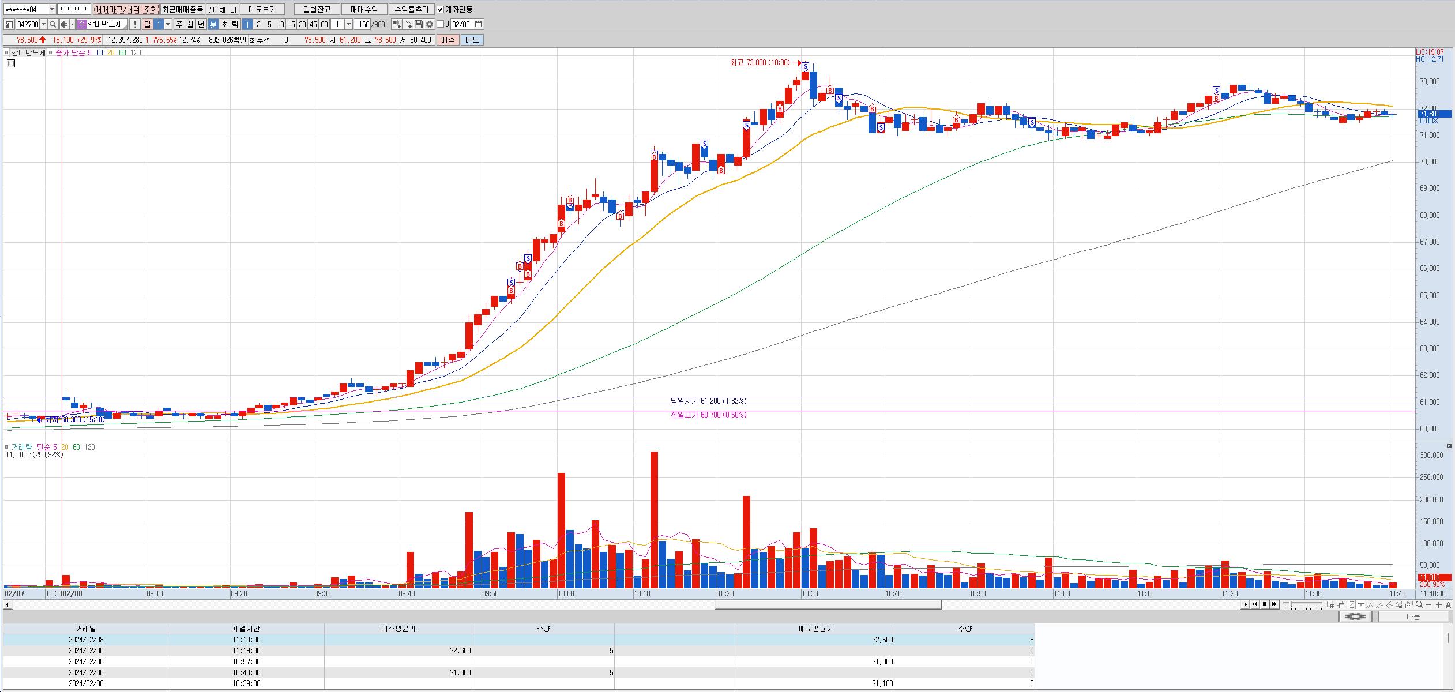This screenshot has width=1455, height=692.
Task: Click the grid table icon under stock name
Action: click(10, 63)
